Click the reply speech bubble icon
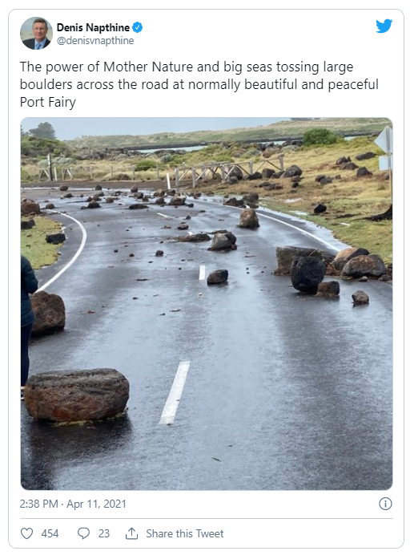The width and height of the screenshot is (410, 555). (x=83, y=533)
